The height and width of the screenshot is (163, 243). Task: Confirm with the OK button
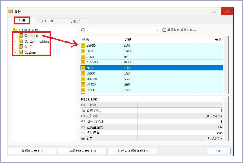click(x=219, y=151)
